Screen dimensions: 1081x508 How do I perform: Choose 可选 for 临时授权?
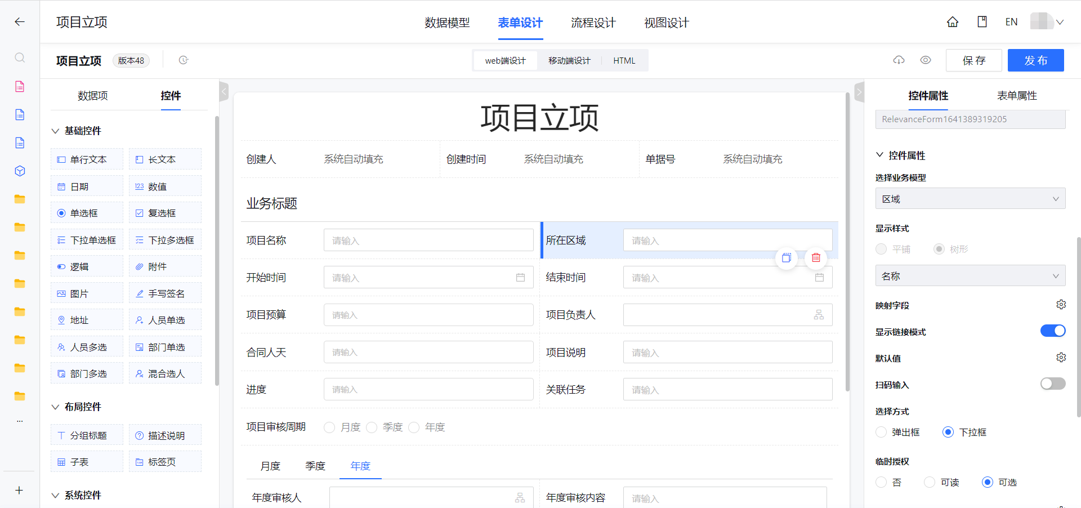pyautogui.click(x=987, y=482)
